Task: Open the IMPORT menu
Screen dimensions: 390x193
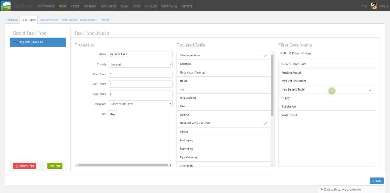Action: coord(187,6)
